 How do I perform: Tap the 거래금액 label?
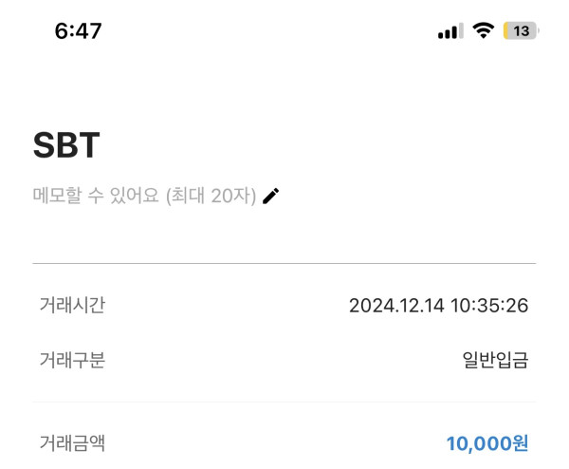click(x=72, y=441)
